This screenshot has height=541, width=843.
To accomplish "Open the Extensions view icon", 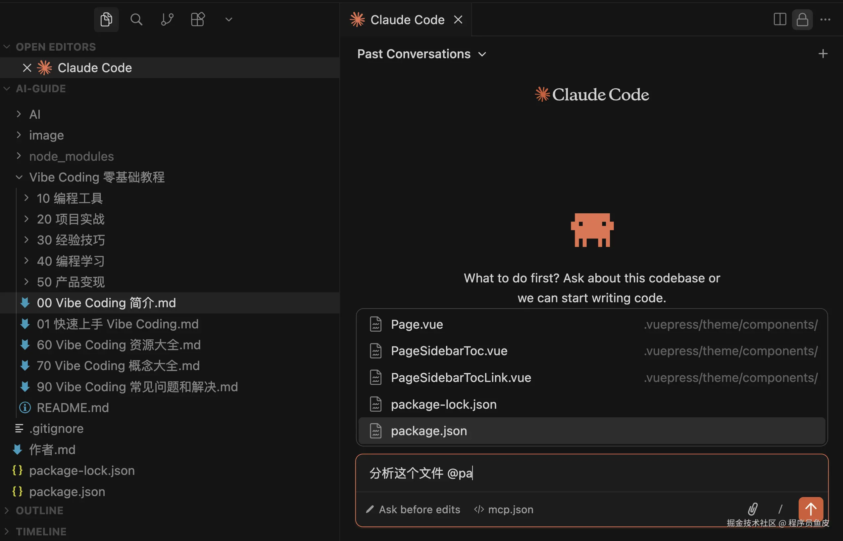I will pos(197,19).
